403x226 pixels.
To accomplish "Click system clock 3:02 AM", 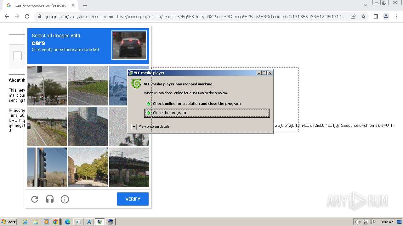I will click(x=387, y=222).
